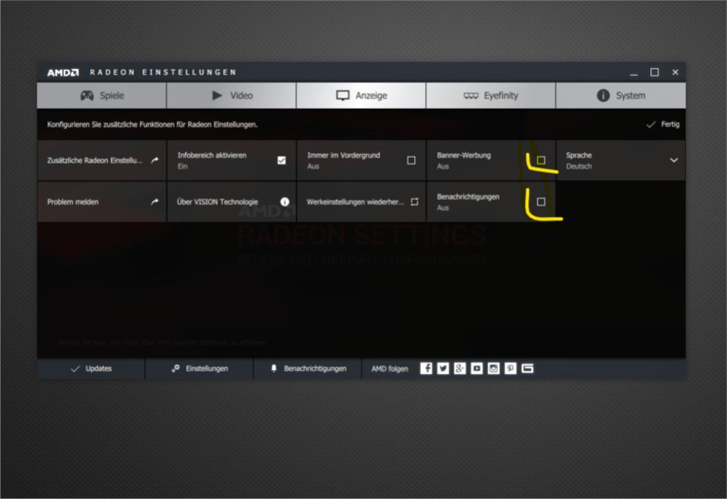The width and height of the screenshot is (727, 499).
Task: Uncheck Infobereich aktivieren checkbox
Action: tap(281, 160)
